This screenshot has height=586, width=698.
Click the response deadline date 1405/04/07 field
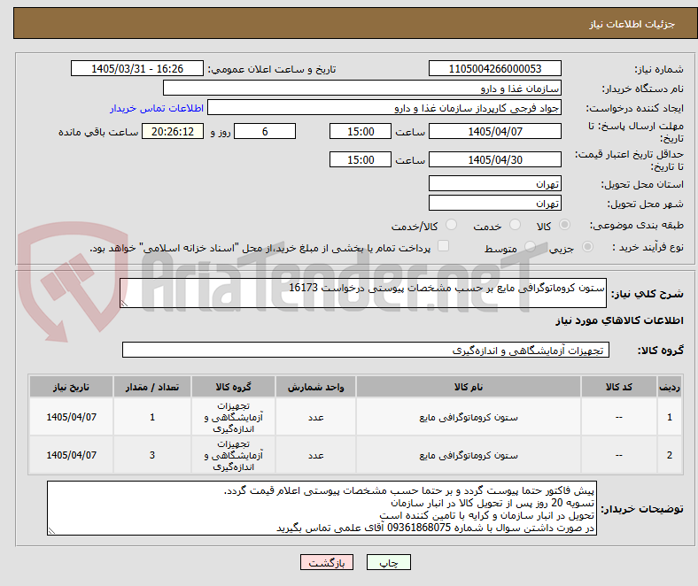click(495, 131)
